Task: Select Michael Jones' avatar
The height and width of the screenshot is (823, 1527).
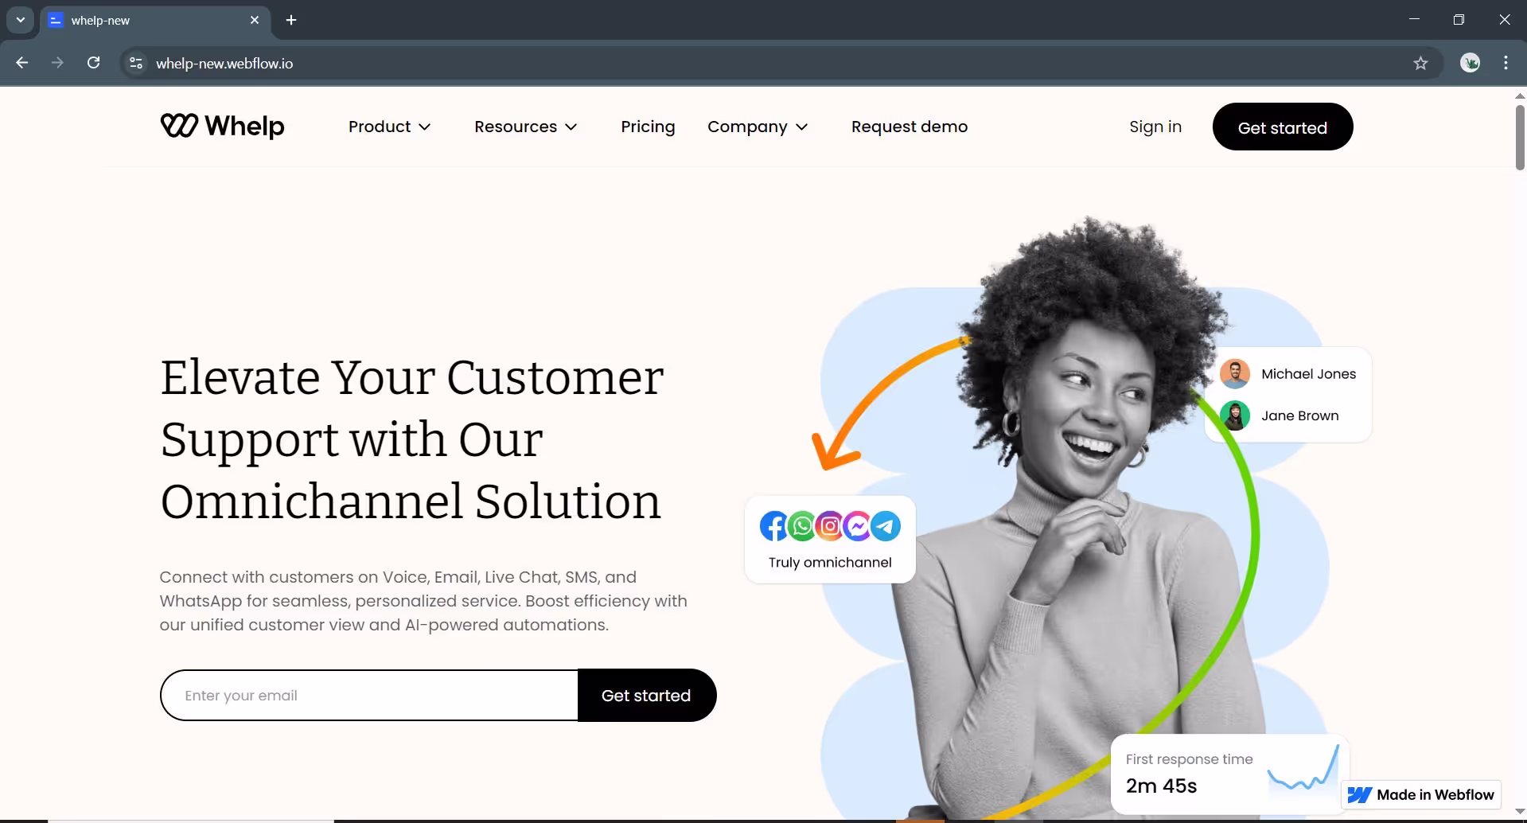Action: pos(1235,373)
